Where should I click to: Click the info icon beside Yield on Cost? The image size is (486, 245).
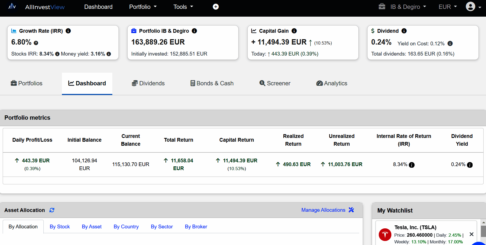[x=450, y=43]
